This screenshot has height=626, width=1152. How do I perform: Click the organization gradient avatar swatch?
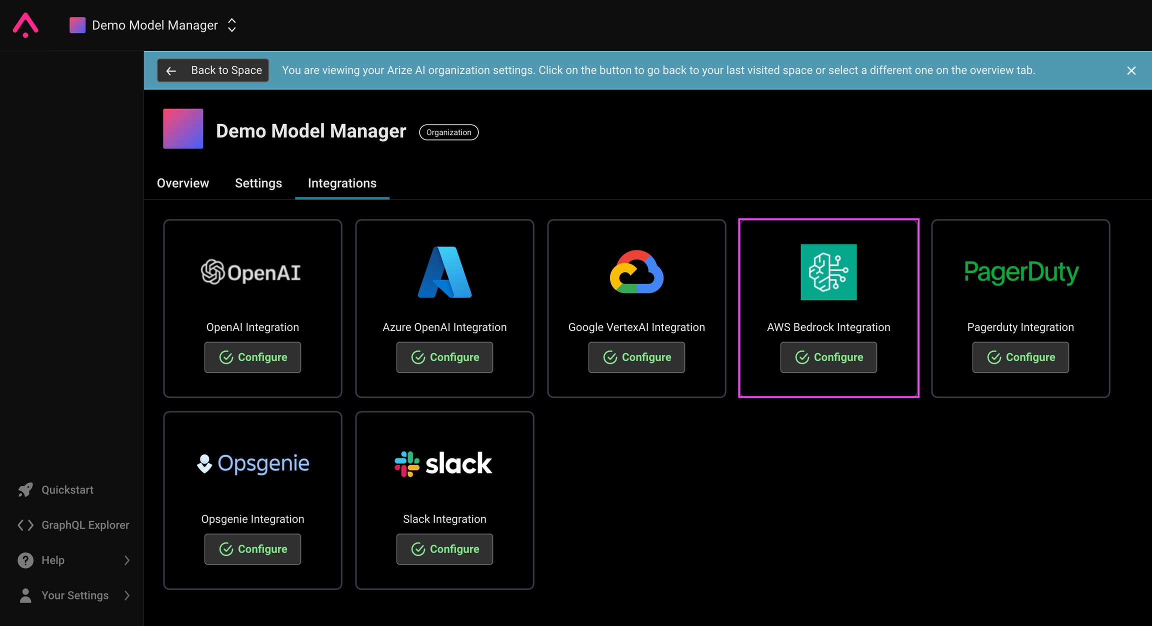[x=183, y=129]
